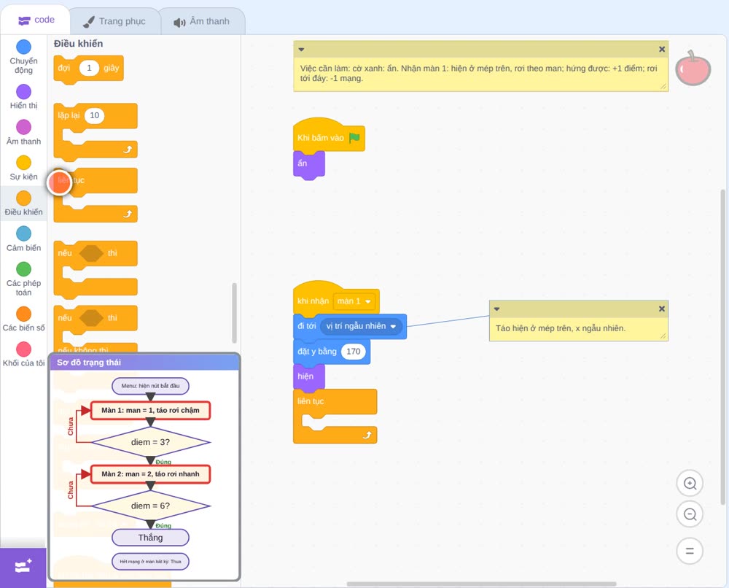Open the màn 1 message dropdown
This screenshot has height=588, width=729.
point(354,301)
